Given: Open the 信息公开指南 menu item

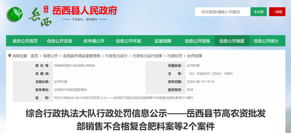Looking at the screenshot, I should pos(197,41).
